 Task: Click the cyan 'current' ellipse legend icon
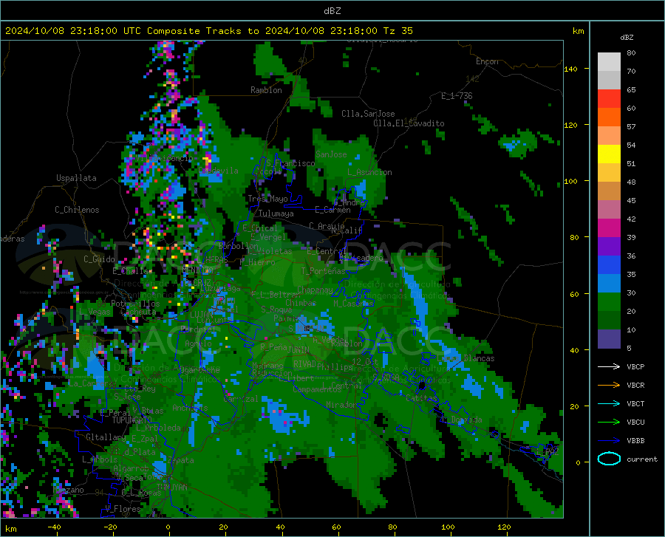[x=609, y=459]
